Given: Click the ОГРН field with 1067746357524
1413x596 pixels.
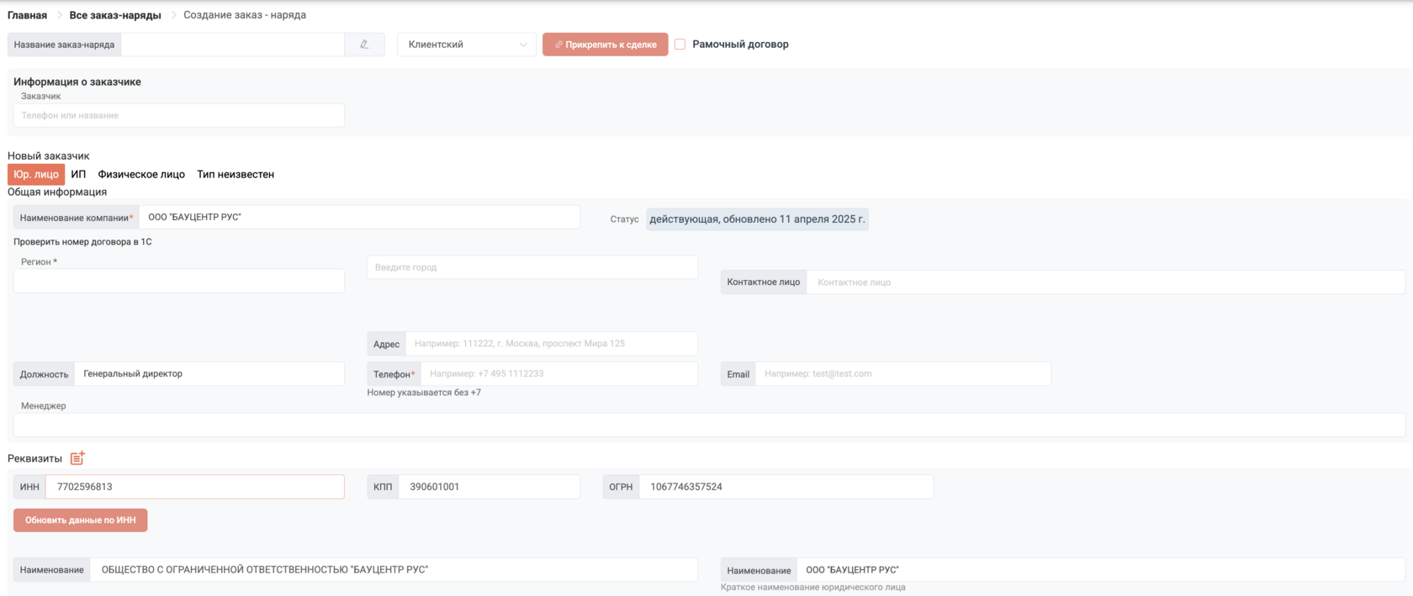Looking at the screenshot, I should click(x=786, y=487).
